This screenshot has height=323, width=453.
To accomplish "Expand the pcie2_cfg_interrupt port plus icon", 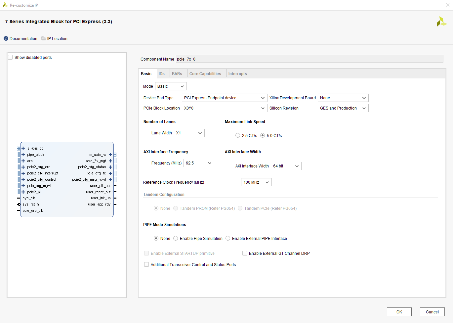I will [23, 173].
